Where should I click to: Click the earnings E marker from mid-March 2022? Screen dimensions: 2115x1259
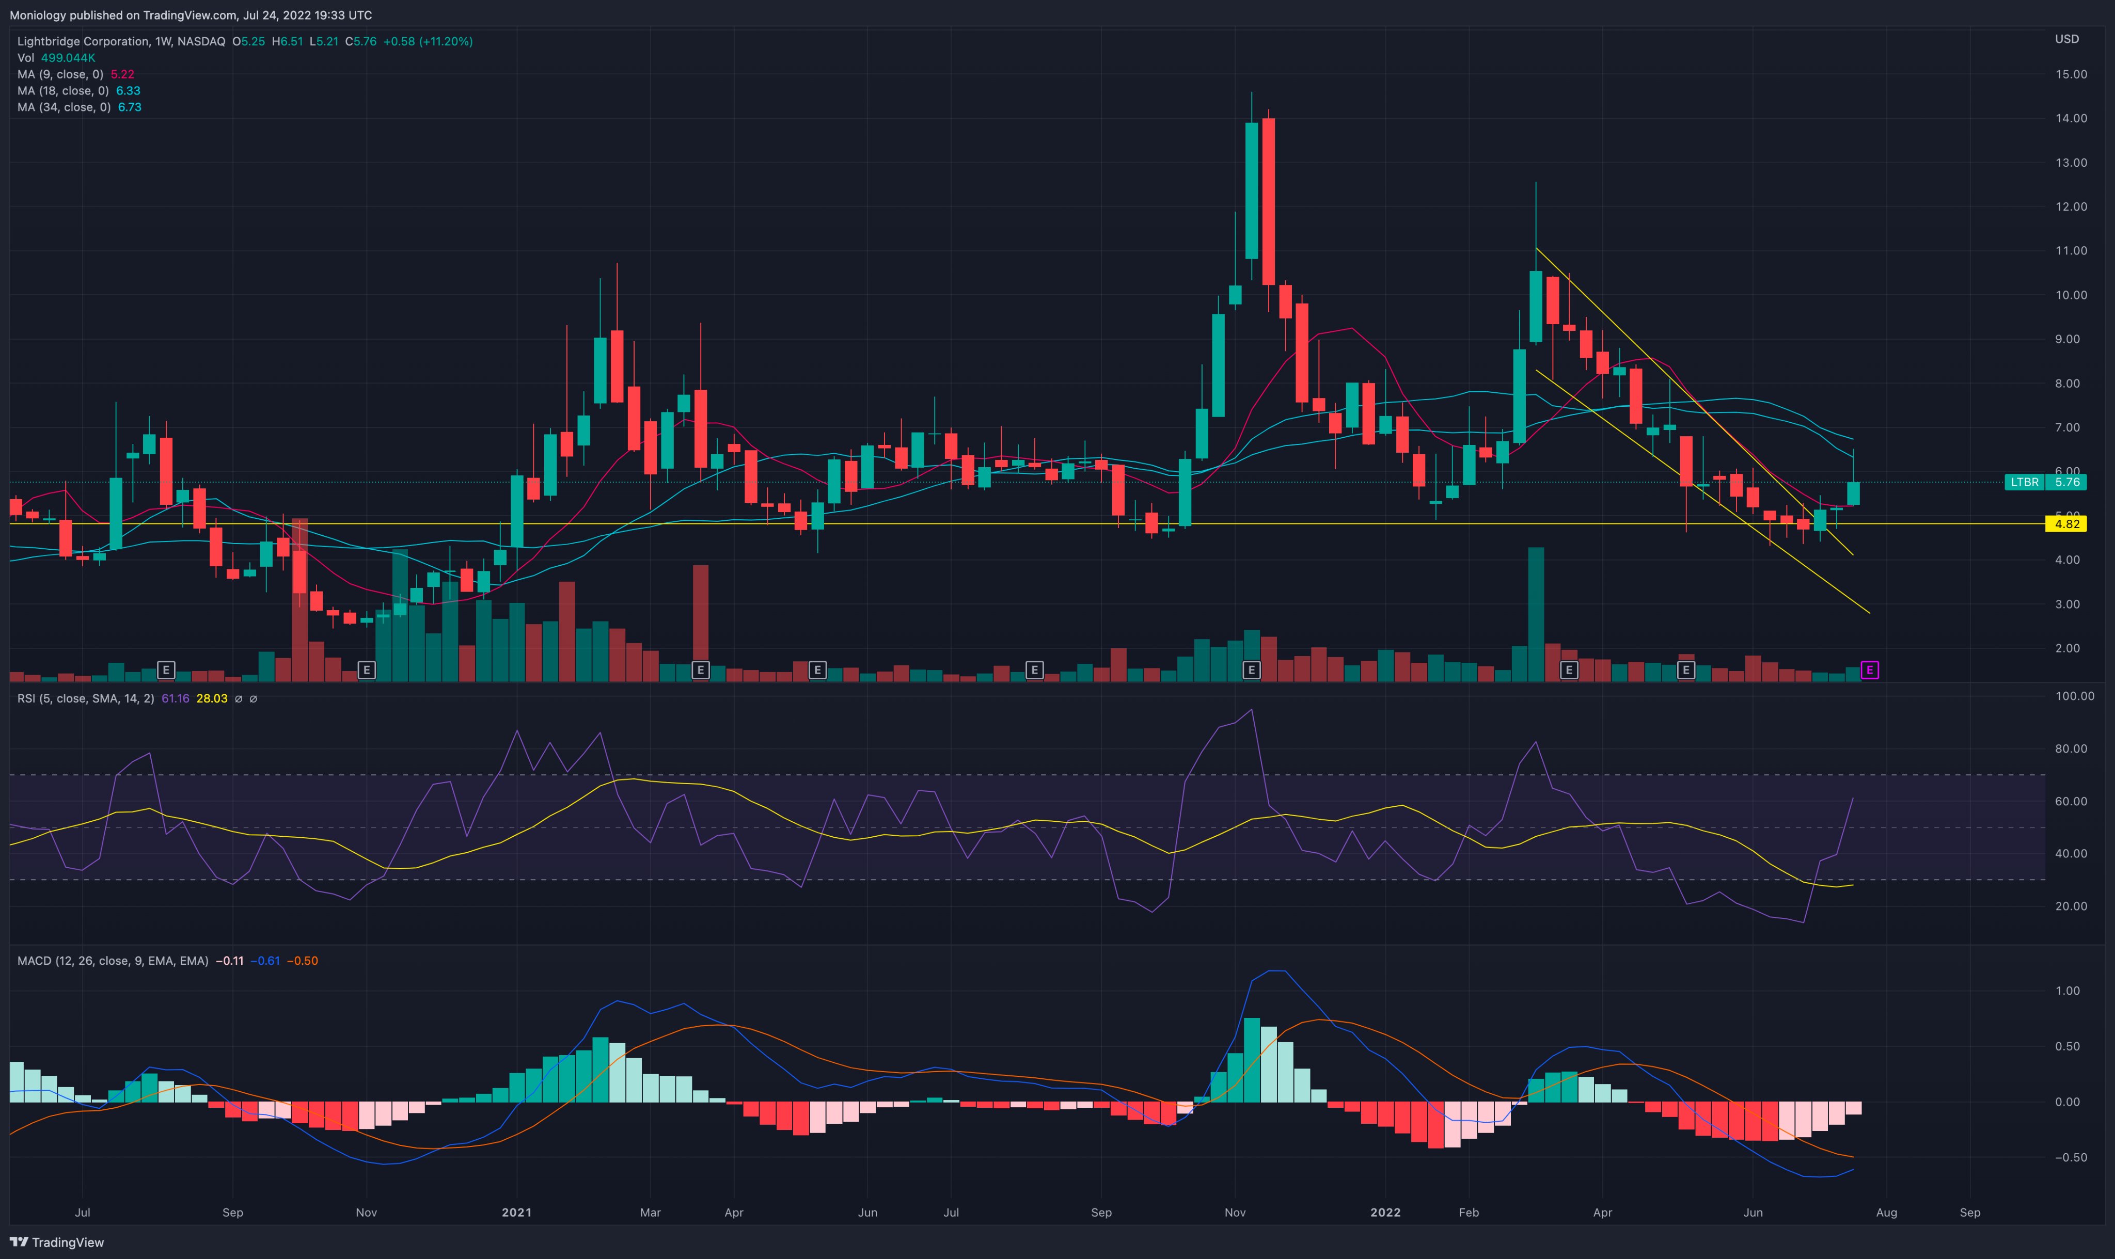tap(1569, 670)
